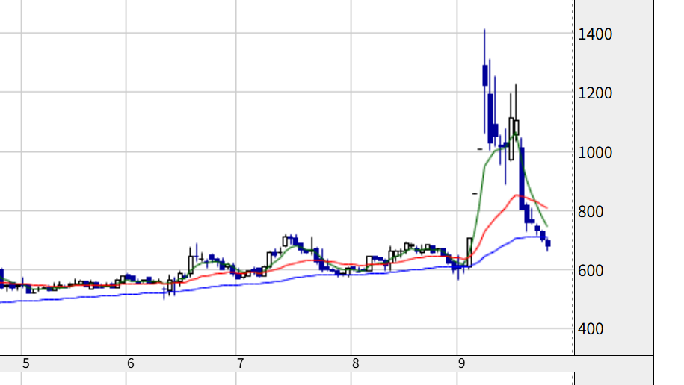Click month 9 on the time axis

tap(461, 363)
